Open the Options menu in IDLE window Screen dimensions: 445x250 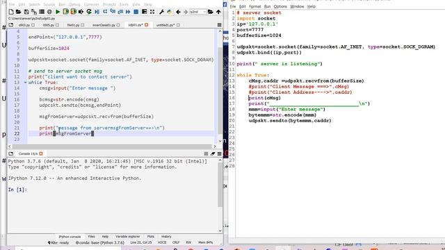point(280,6)
